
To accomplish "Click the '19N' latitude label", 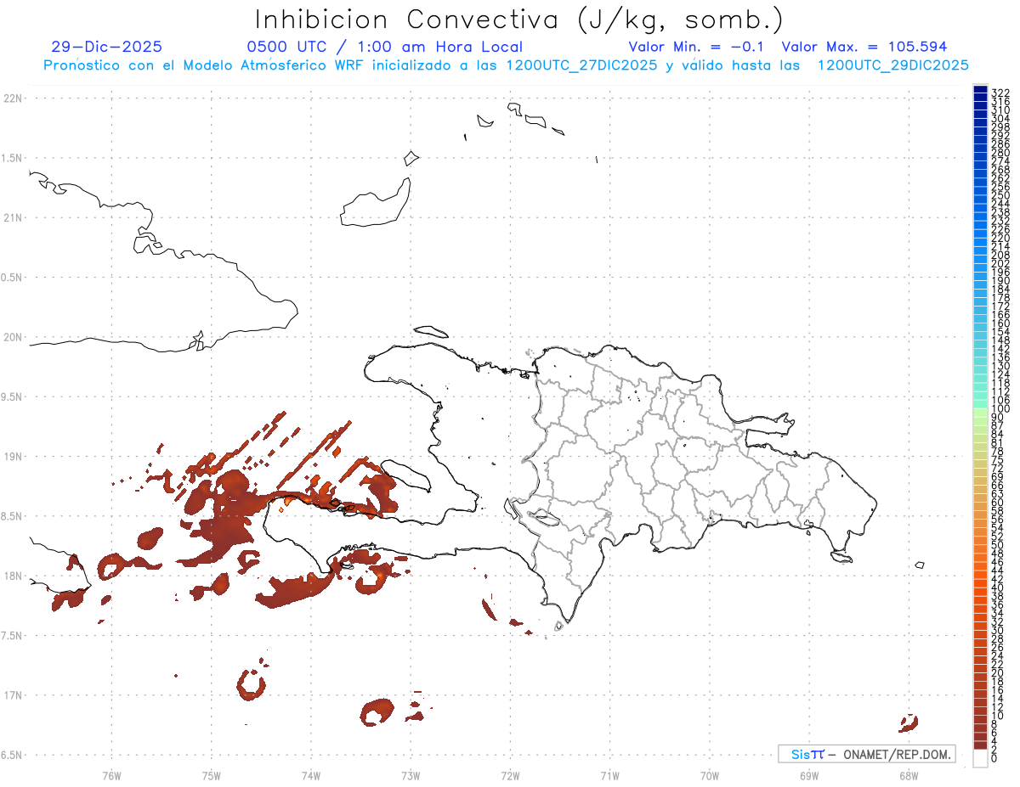I will coord(12,457).
